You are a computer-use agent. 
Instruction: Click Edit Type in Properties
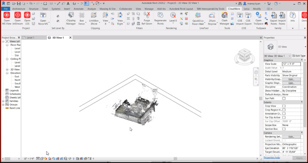tap(299, 56)
